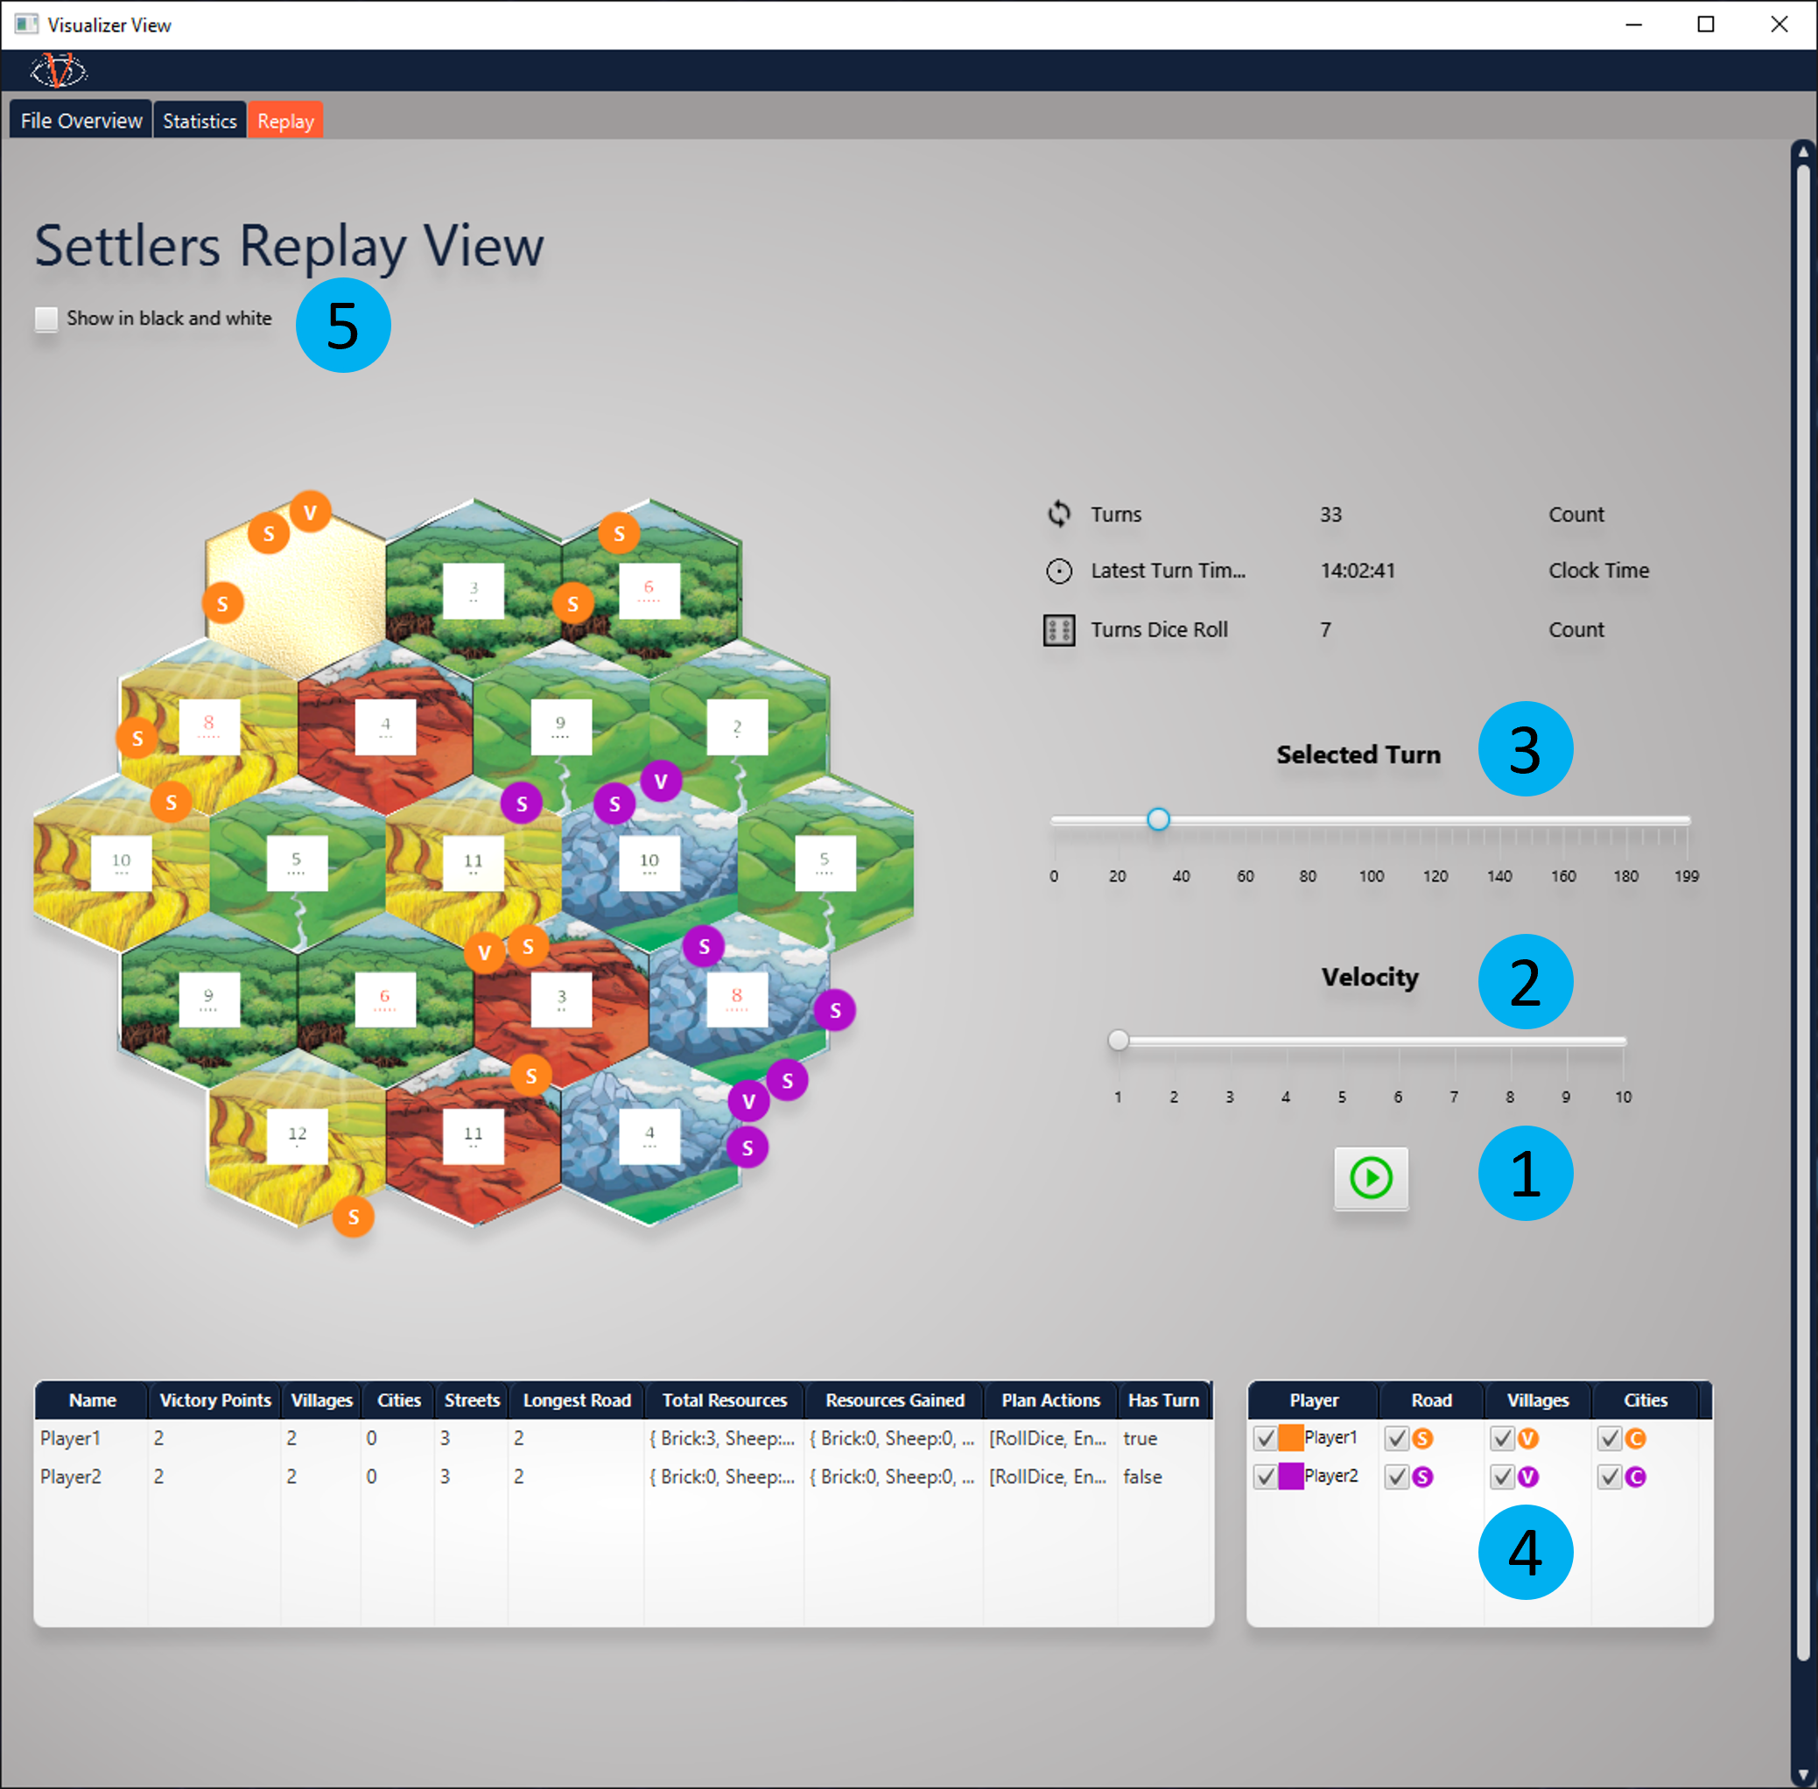Click the purple V village near tile 4
This screenshot has width=1818, height=1789.
748,1100
